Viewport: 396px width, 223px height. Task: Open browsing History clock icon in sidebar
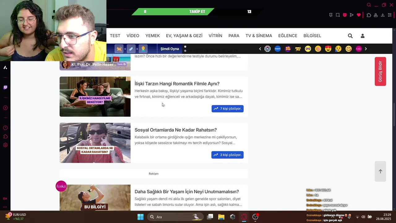click(x=5, y=128)
